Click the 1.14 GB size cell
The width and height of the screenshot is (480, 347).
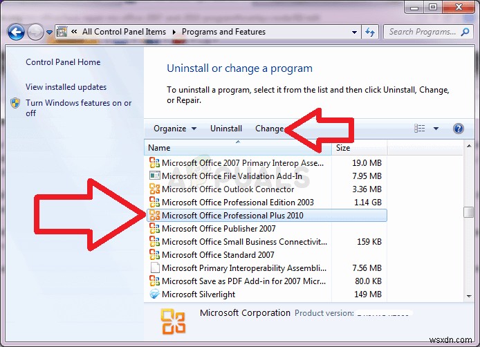point(368,203)
